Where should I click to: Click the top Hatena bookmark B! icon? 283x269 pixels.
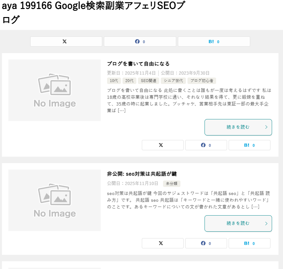coord(214,42)
